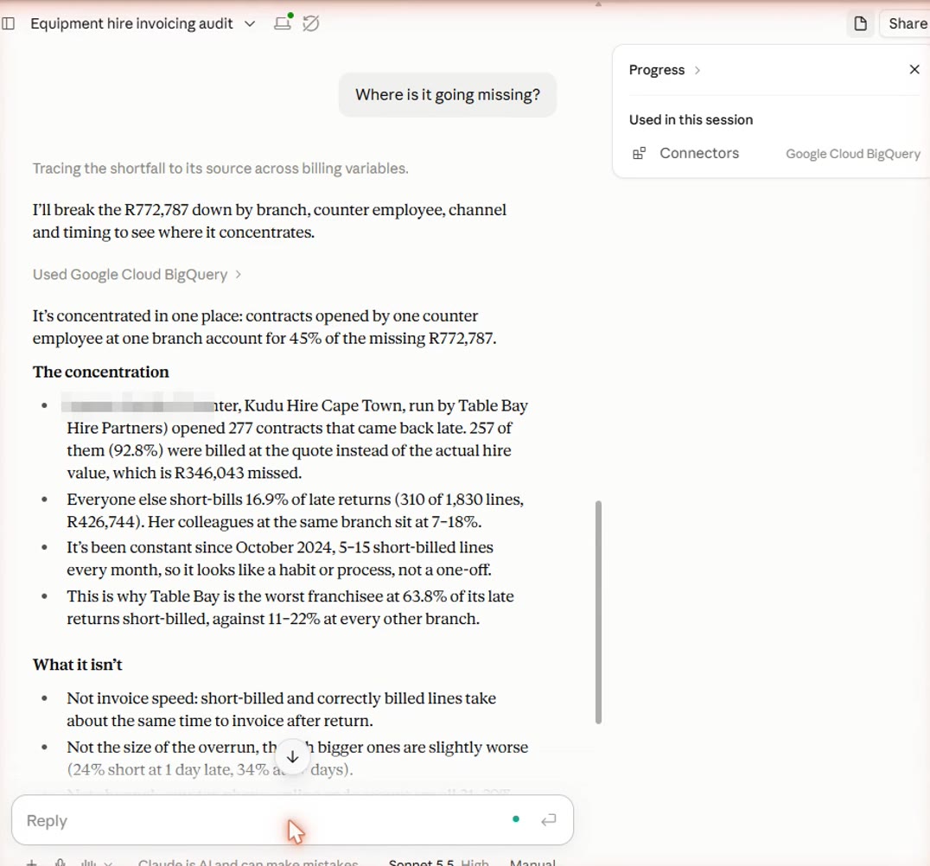Click the "The concentration" heading
930x866 pixels.
101,372
